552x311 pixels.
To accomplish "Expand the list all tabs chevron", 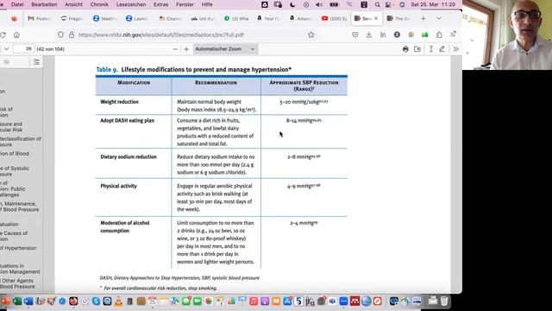I will pos(439,18).
